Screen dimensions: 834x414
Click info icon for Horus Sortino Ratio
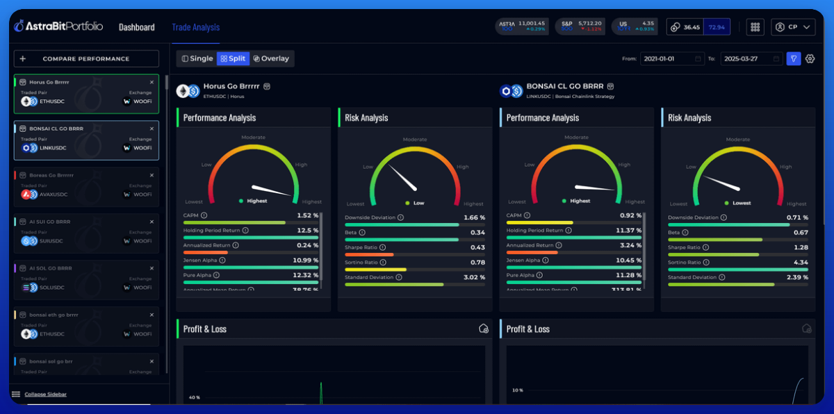coord(384,263)
